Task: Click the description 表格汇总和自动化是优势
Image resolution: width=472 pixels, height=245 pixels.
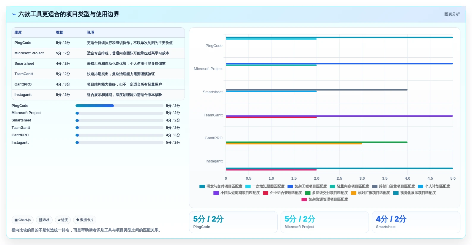Action: (126, 64)
